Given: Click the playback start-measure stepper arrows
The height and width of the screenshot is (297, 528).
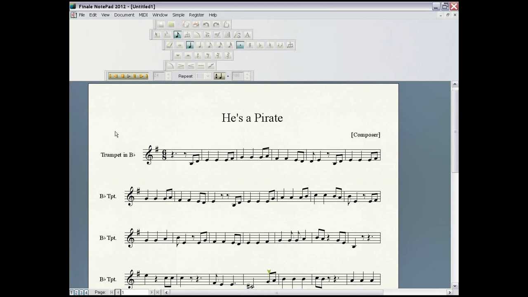Looking at the screenshot, I should tap(168, 76).
